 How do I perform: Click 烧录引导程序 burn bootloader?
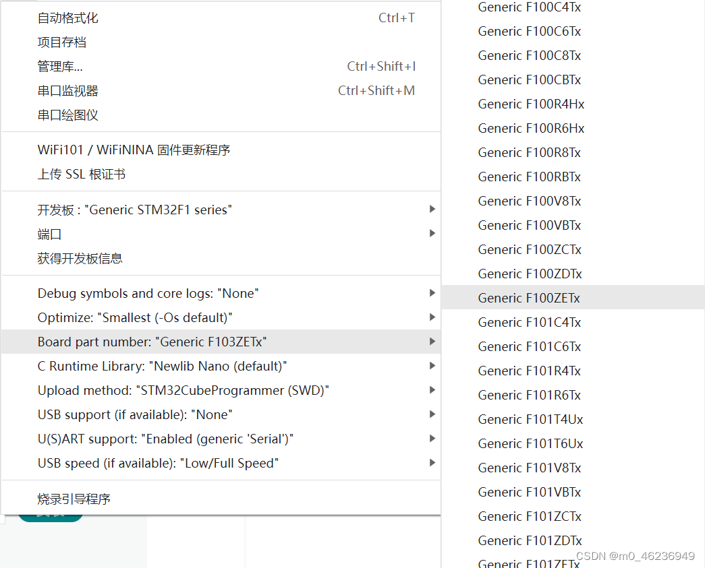221,499
